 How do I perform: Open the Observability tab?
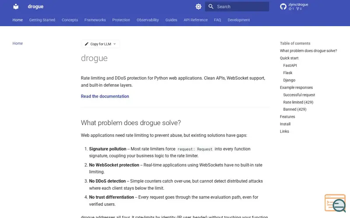(x=148, y=20)
